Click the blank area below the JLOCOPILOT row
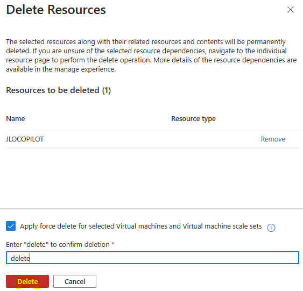Screen dimensions: 303x291 (x=152, y=178)
